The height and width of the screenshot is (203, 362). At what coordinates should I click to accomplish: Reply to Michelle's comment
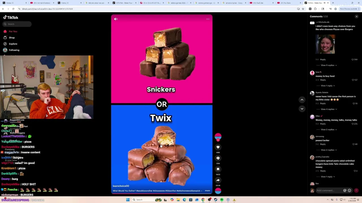point(323,60)
